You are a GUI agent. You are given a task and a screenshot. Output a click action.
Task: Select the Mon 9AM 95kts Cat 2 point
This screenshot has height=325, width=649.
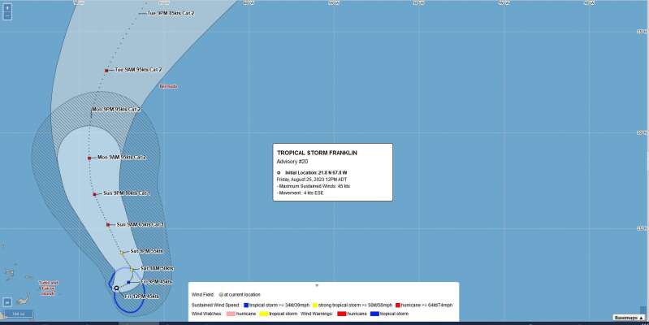89,158
